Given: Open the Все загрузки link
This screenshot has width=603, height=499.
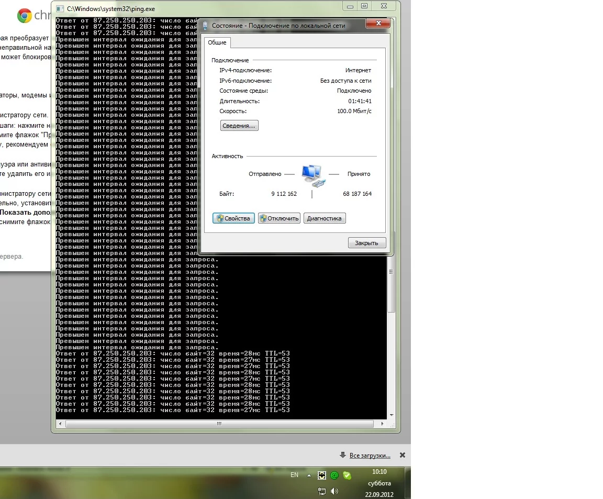Looking at the screenshot, I should pos(370,456).
